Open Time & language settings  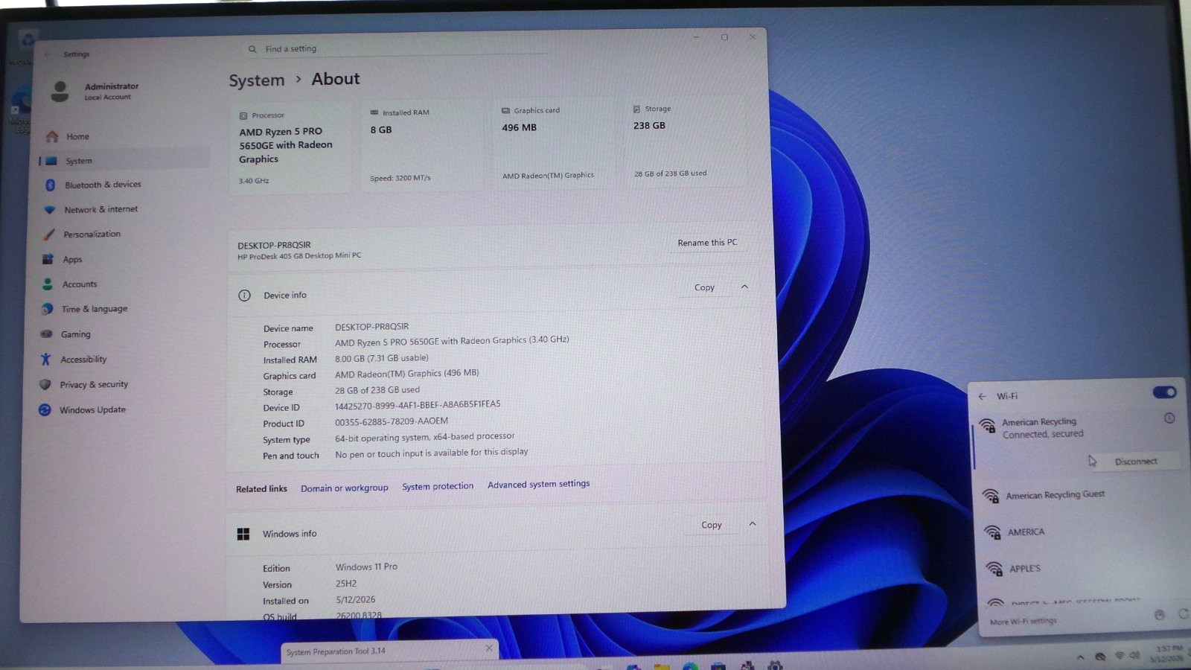tap(123, 309)
